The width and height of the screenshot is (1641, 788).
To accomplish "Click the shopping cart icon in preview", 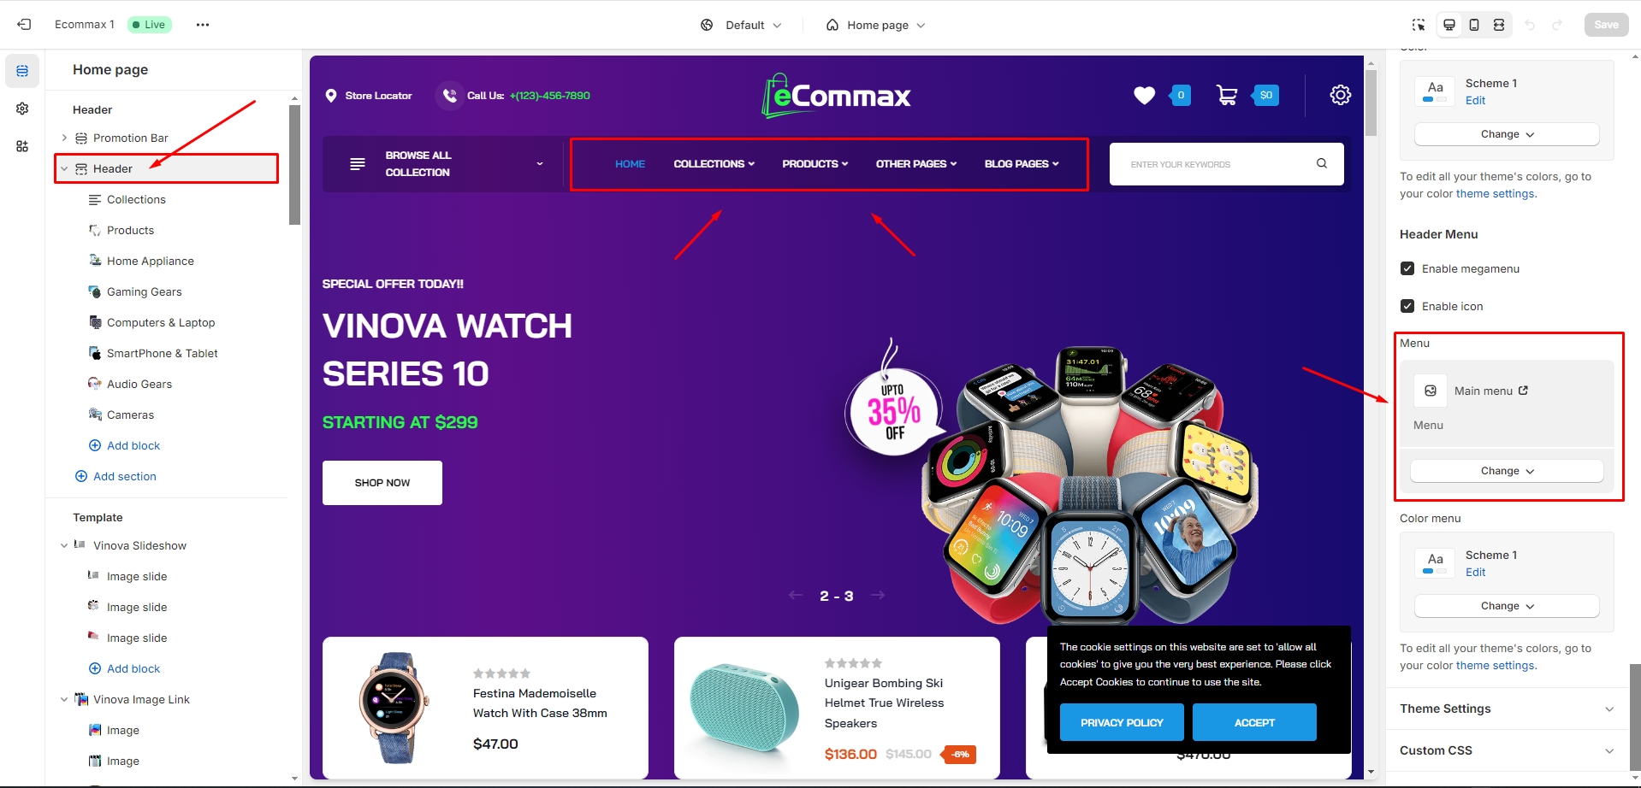I will click(x=1227, y=95).
